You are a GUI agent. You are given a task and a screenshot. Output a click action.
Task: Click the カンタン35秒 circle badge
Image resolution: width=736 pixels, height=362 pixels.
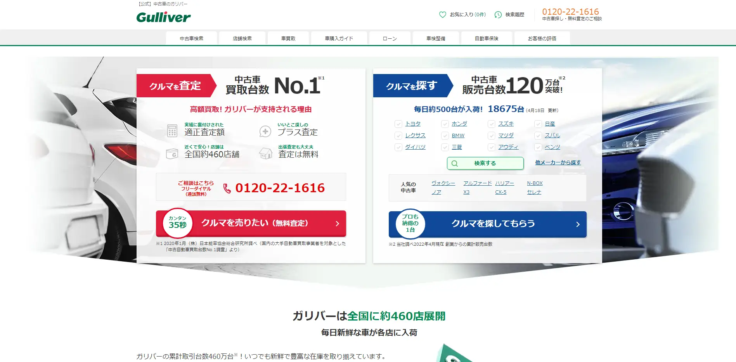click(x=178, y=223)
